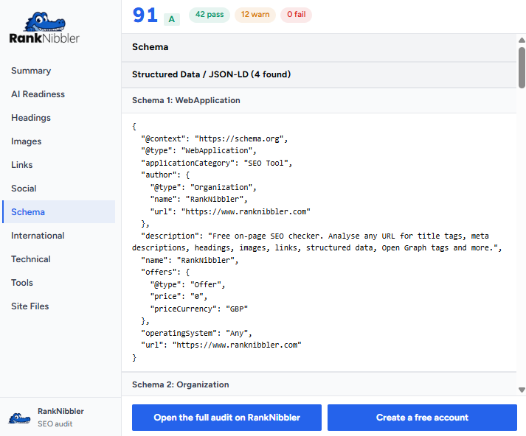
Task: Click the Schema section heading
Action: click(150, 47)
